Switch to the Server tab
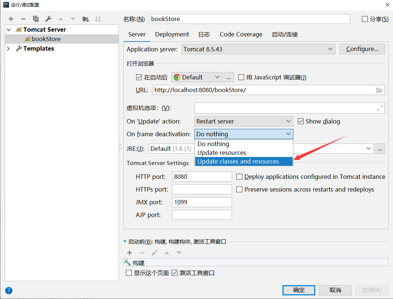Screen dimensions: 393x299 click(x=137, y=35)
